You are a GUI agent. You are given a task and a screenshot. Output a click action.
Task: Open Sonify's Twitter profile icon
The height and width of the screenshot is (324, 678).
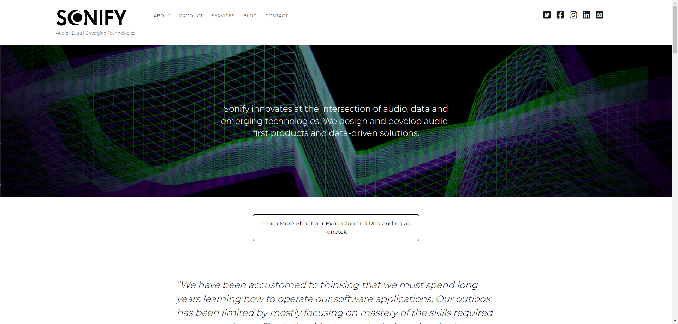tap(547, 15)
